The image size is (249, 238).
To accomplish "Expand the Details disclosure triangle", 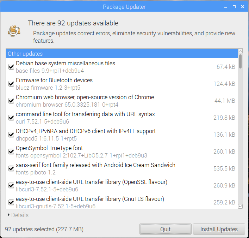I will 8,215.
